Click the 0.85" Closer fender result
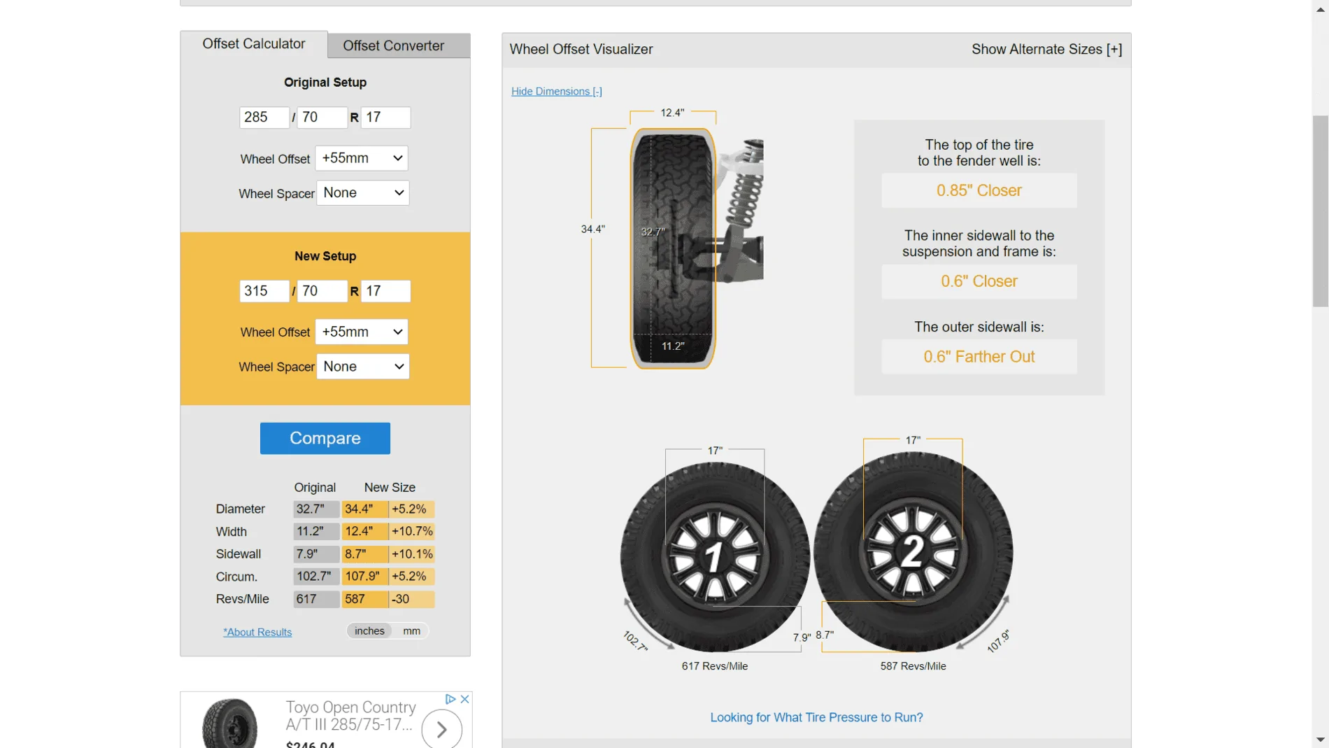The image size is (1329, 748). [979, 190]
